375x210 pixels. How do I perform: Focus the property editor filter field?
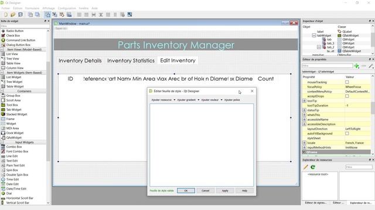328,66
